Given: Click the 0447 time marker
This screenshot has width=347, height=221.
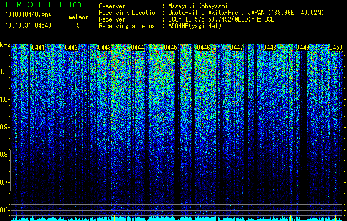Looking at the screenshot, I should coord(237,48).
